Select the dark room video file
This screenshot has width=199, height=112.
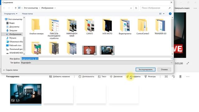click(107, 50)
